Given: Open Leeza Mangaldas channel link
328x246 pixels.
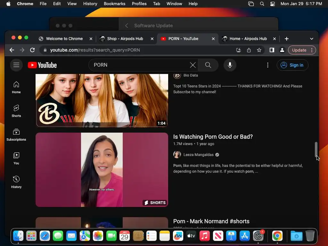Looking at the screenshot, I should coord(199,155).
